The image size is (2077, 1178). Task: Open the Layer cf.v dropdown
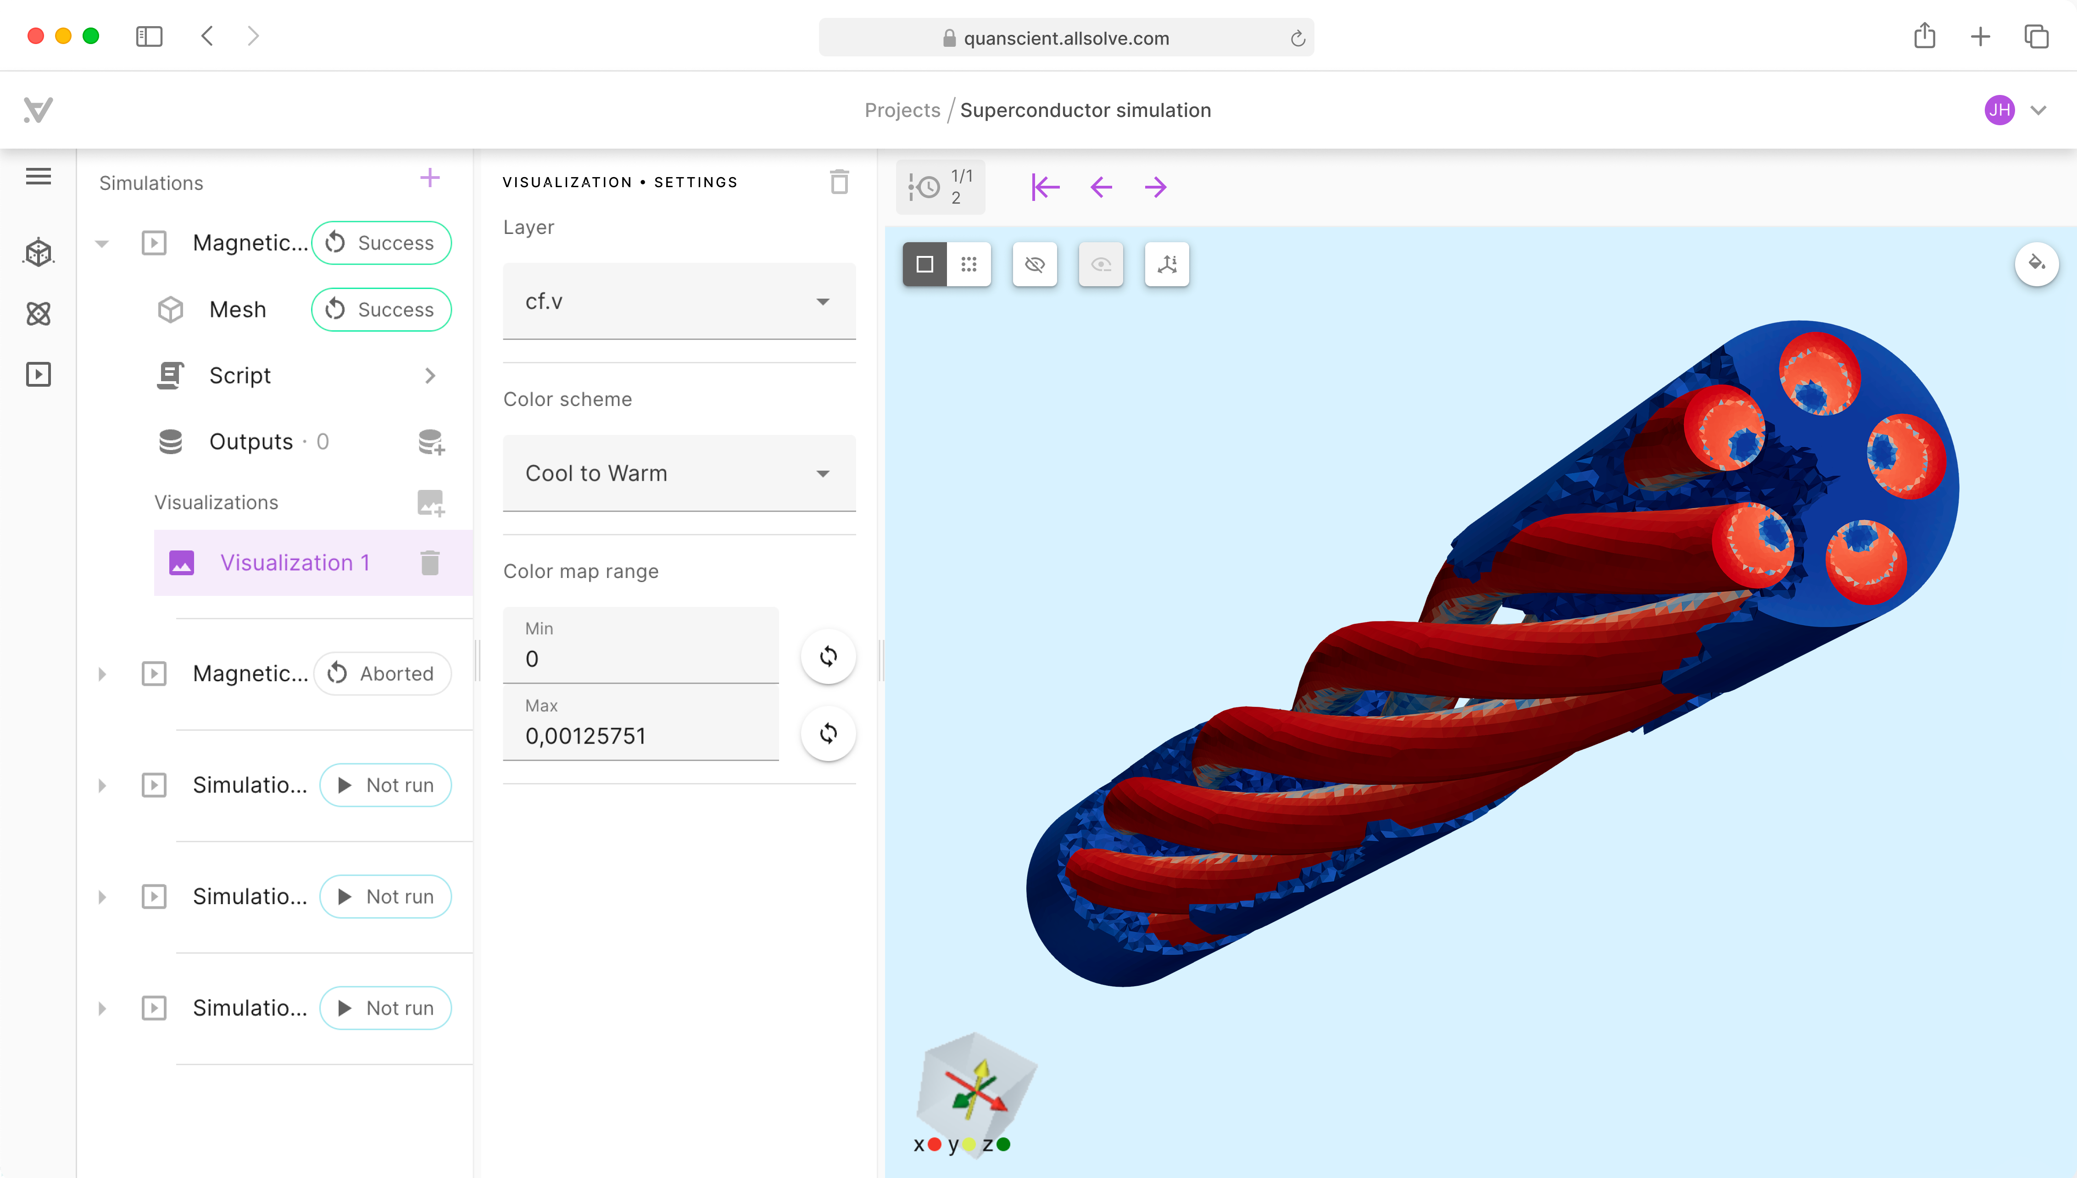coord(678,302)
